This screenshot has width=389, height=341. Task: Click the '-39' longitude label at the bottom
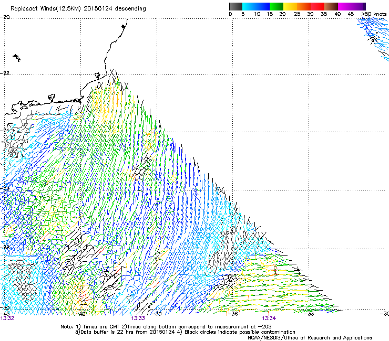coord(157,314)
